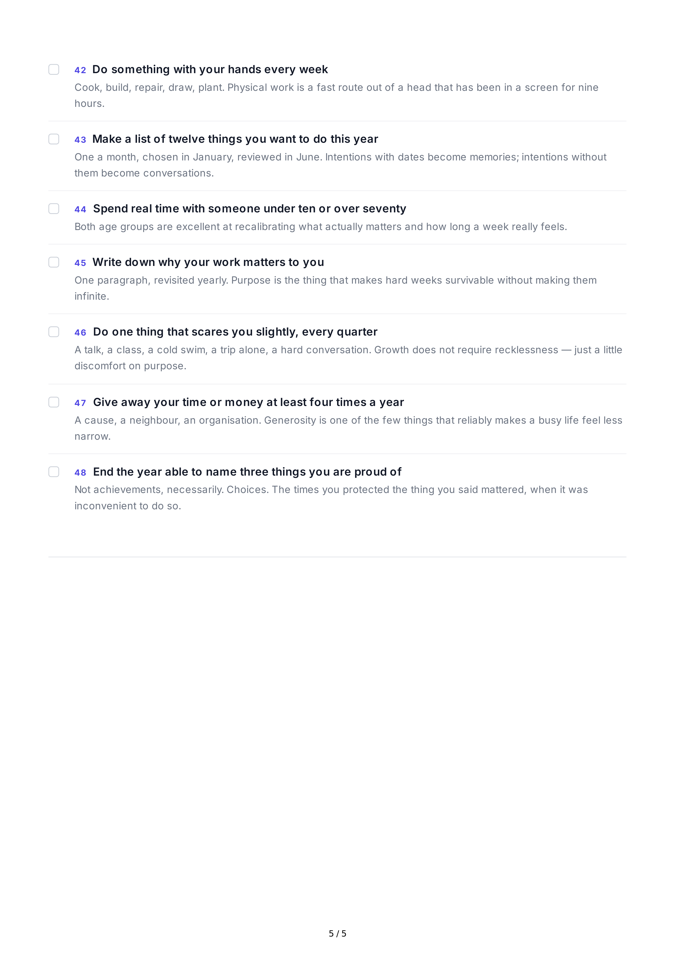Image resolution: width=675 pixels, height=955 pixels.
Task: Click the page indicator '5 / 5'
Action: [x=337, y=934]
